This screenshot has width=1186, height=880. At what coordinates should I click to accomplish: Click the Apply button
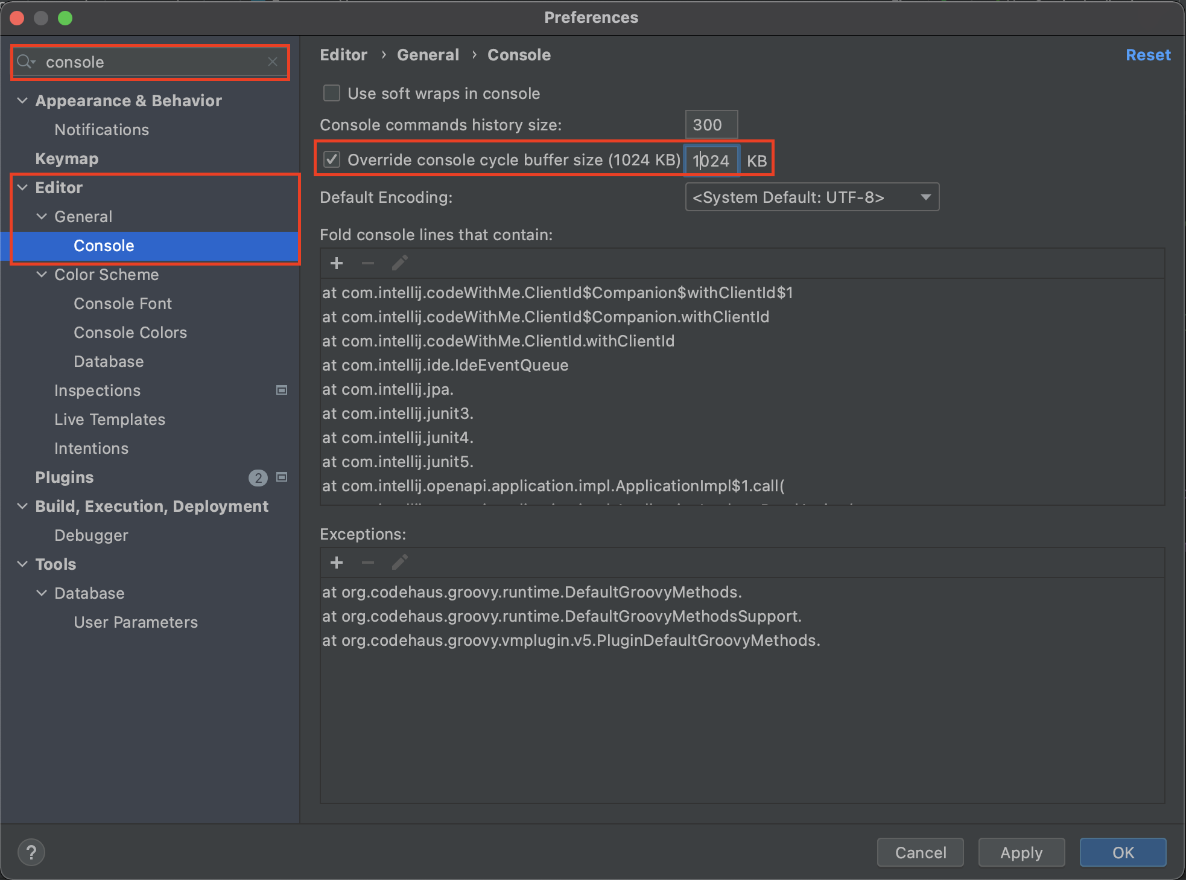[x=1021, y=852]
